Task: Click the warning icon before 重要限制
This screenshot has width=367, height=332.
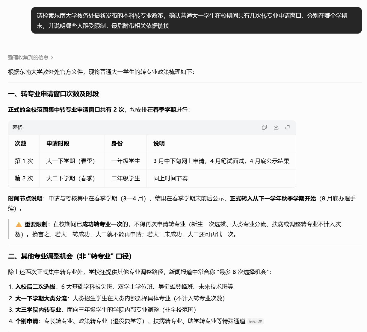Action: 19,224
